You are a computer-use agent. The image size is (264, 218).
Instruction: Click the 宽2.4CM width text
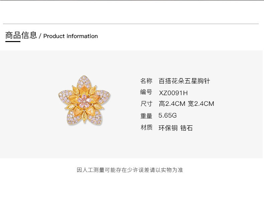201,104
